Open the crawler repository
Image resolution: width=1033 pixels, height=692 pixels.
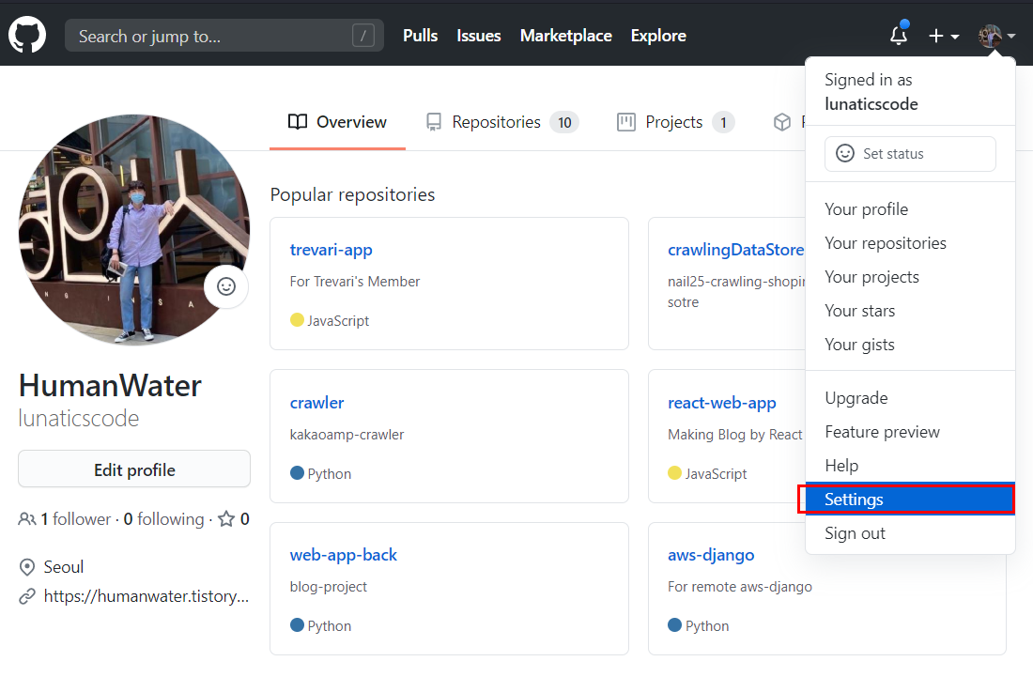tap(316, 403)
